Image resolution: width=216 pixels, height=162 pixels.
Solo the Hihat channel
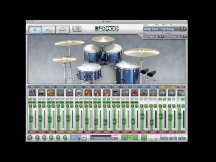point(53,106)
